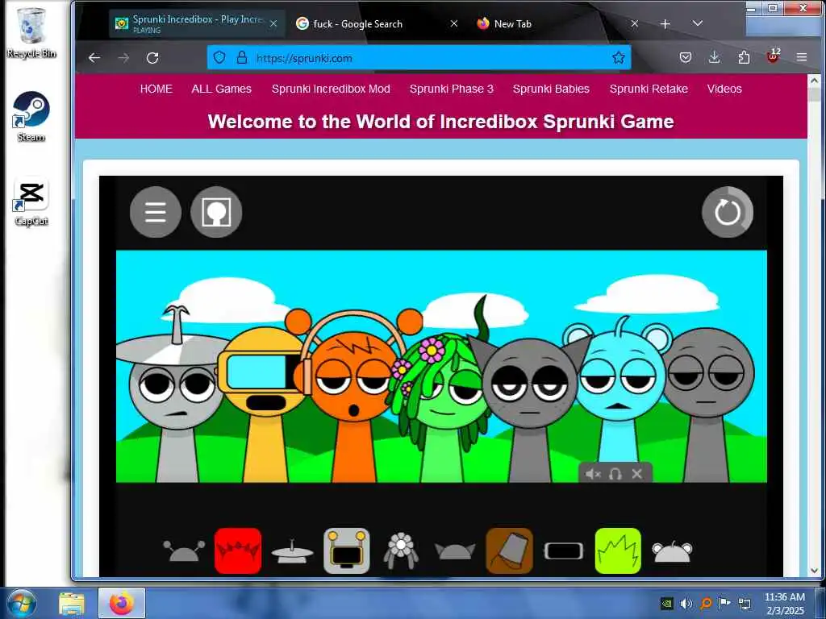Pick the grey mouse ears icon
Viewport: 826px width, 619px height.
(672, 551)
